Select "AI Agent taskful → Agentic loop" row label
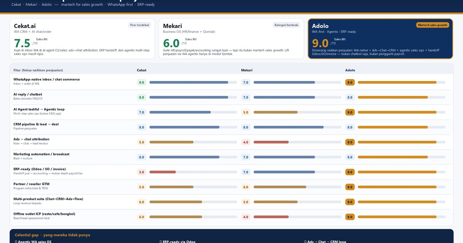Image resolution: width=463 pixels, height=243 pixels. coord(39,109)
